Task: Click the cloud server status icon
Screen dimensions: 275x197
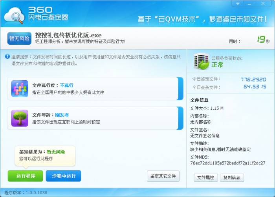Action: (x=201, y=61)
